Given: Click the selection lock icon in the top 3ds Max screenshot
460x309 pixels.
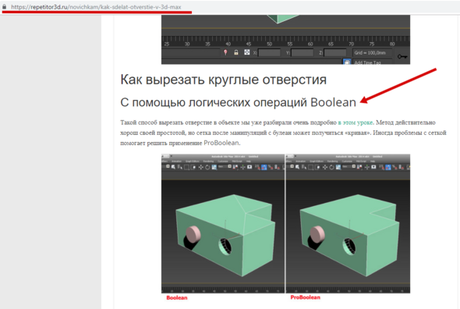Looking at the screenshot, I should (236, 52).
